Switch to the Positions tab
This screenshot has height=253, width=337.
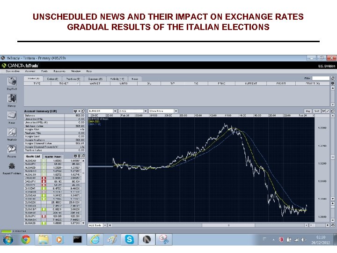pyautogui.click(x=73, y=79)
